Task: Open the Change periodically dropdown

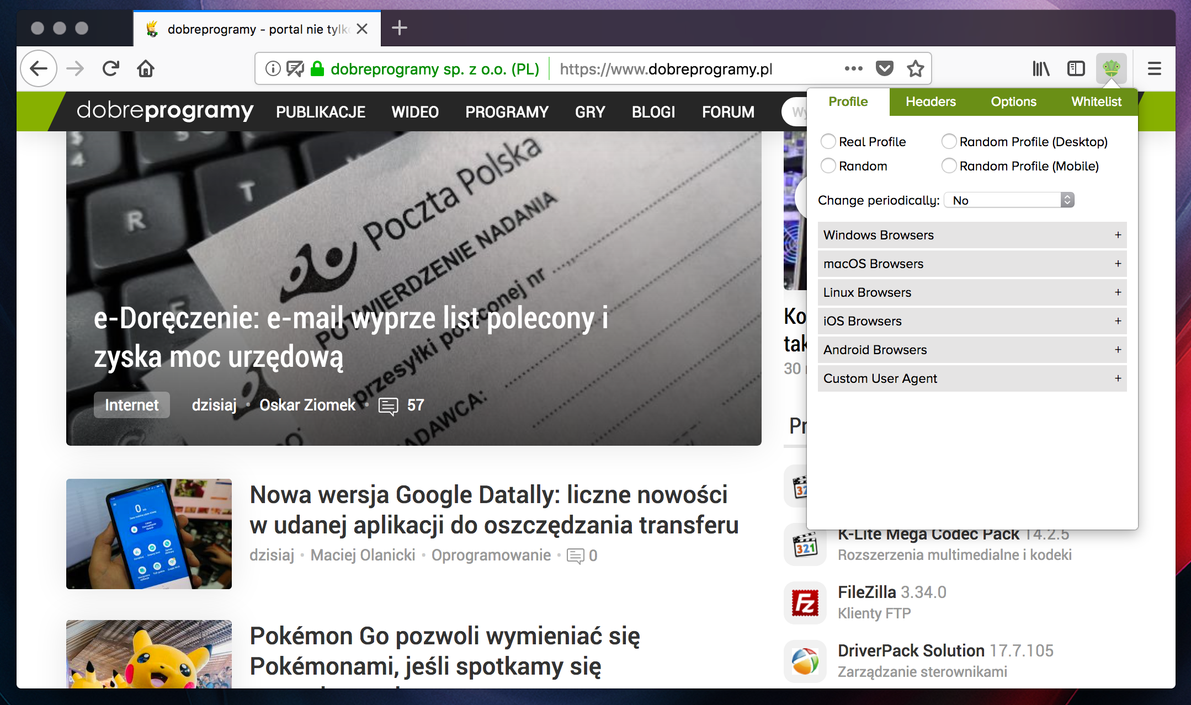Action: (x=1009, y=200)
